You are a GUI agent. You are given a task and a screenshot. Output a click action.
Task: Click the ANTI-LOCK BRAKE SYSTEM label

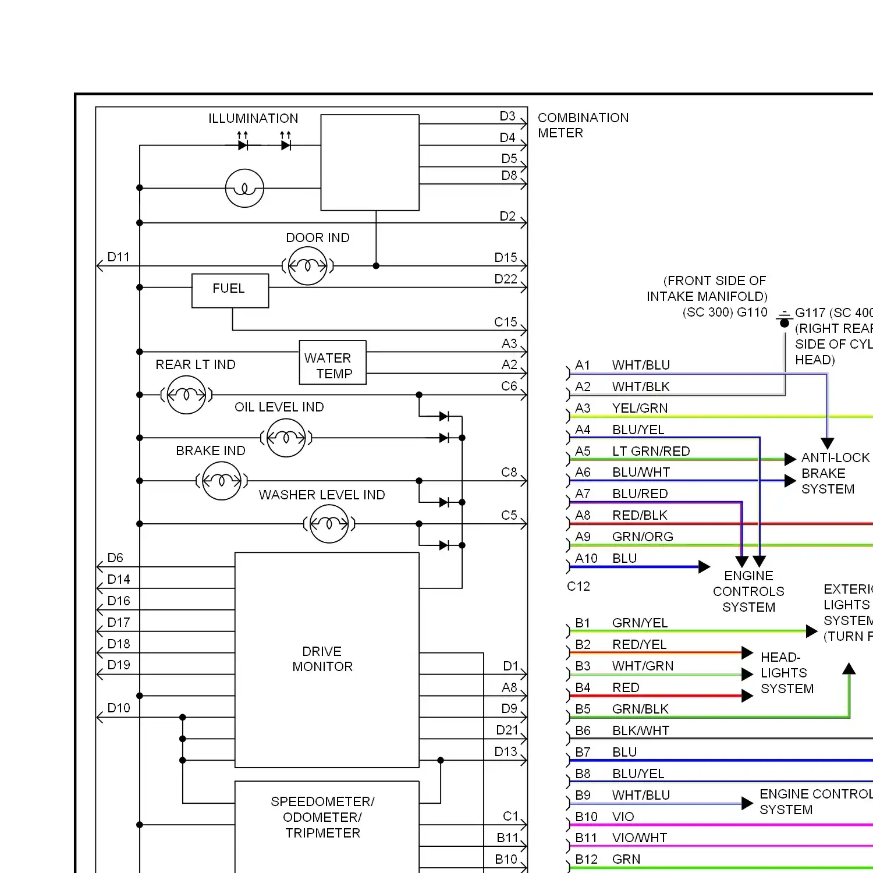coord(835,473)
